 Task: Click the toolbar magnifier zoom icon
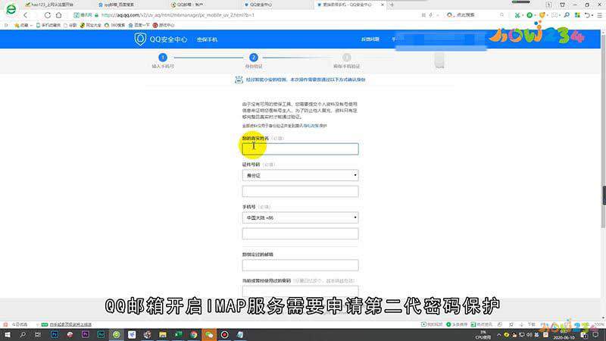(x=567, y=15)
